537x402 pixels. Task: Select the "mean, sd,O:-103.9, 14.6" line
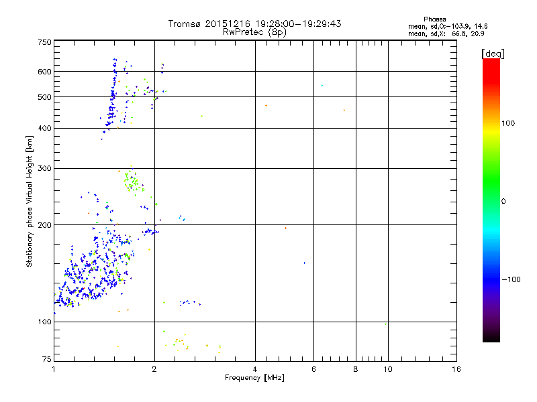[x=448, y=26]
